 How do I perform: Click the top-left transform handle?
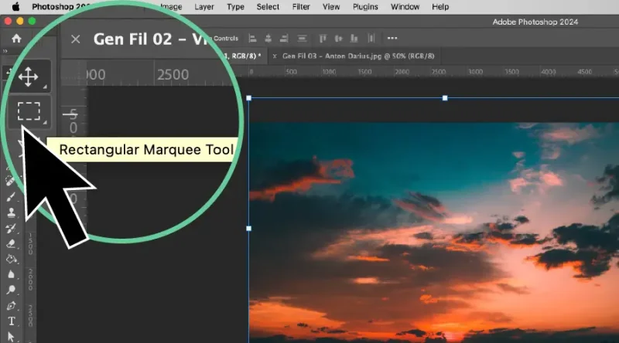[248, 98]
